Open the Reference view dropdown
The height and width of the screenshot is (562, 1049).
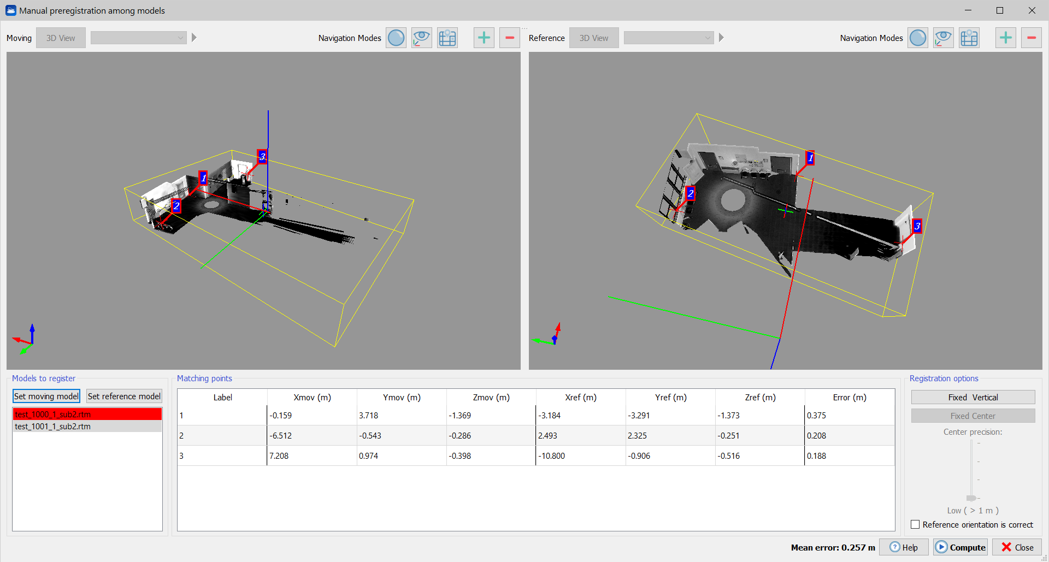point(668,38)
